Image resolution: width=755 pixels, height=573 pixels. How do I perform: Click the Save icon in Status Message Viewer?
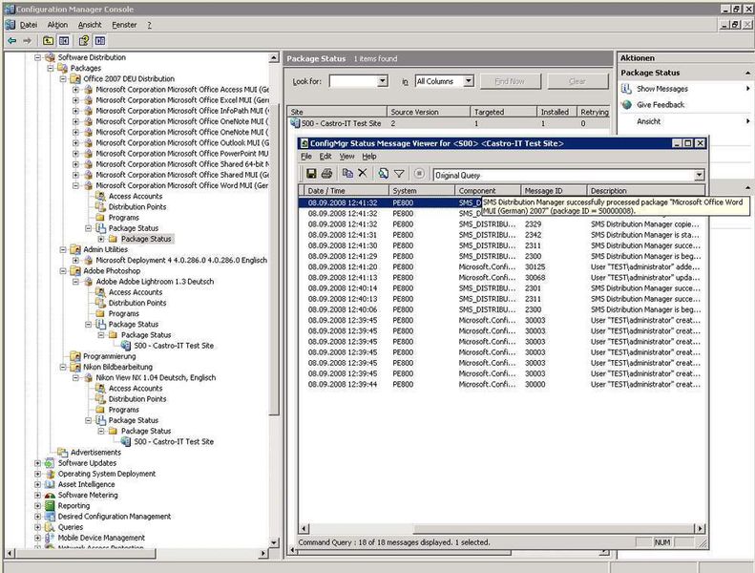pyautogui.click(x=311, y=174)
